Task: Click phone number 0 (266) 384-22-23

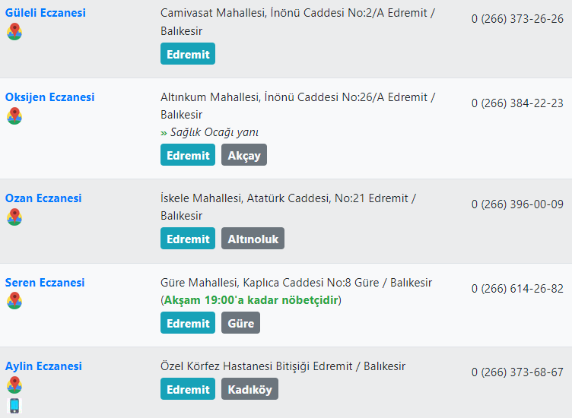Action: [517, 103]
